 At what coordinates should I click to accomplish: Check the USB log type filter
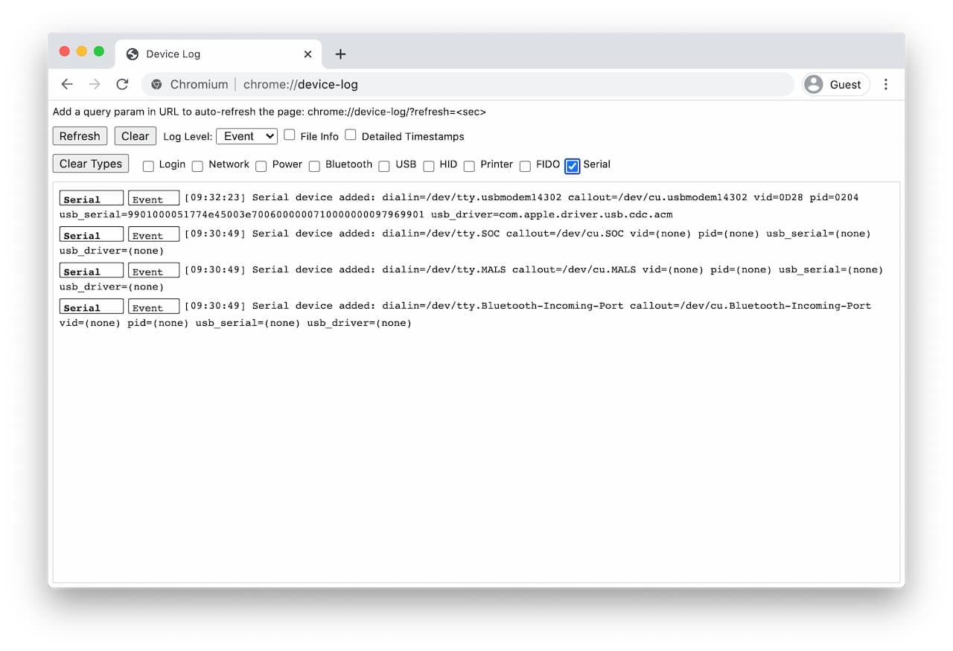click(383, 166)
